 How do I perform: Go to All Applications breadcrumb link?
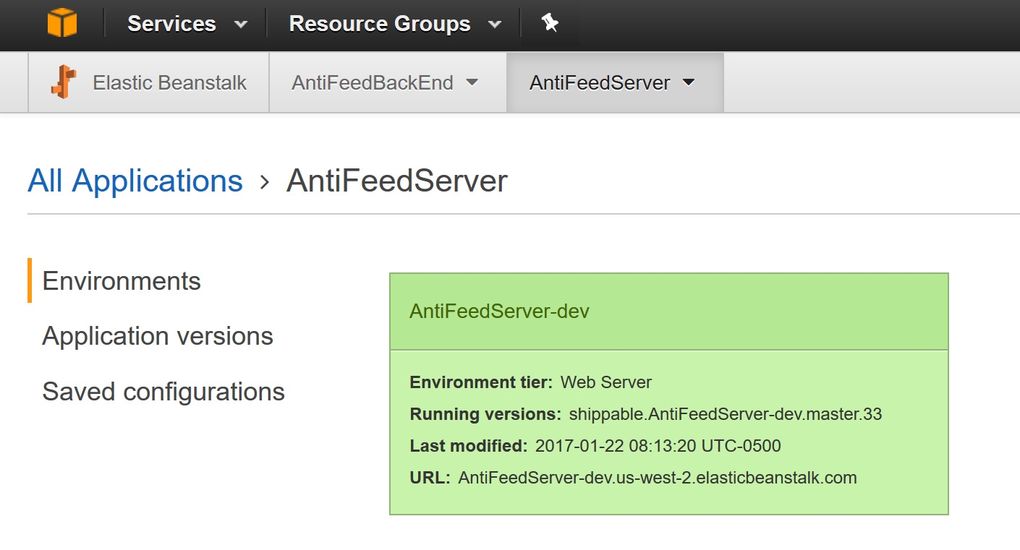click(135, 181)
